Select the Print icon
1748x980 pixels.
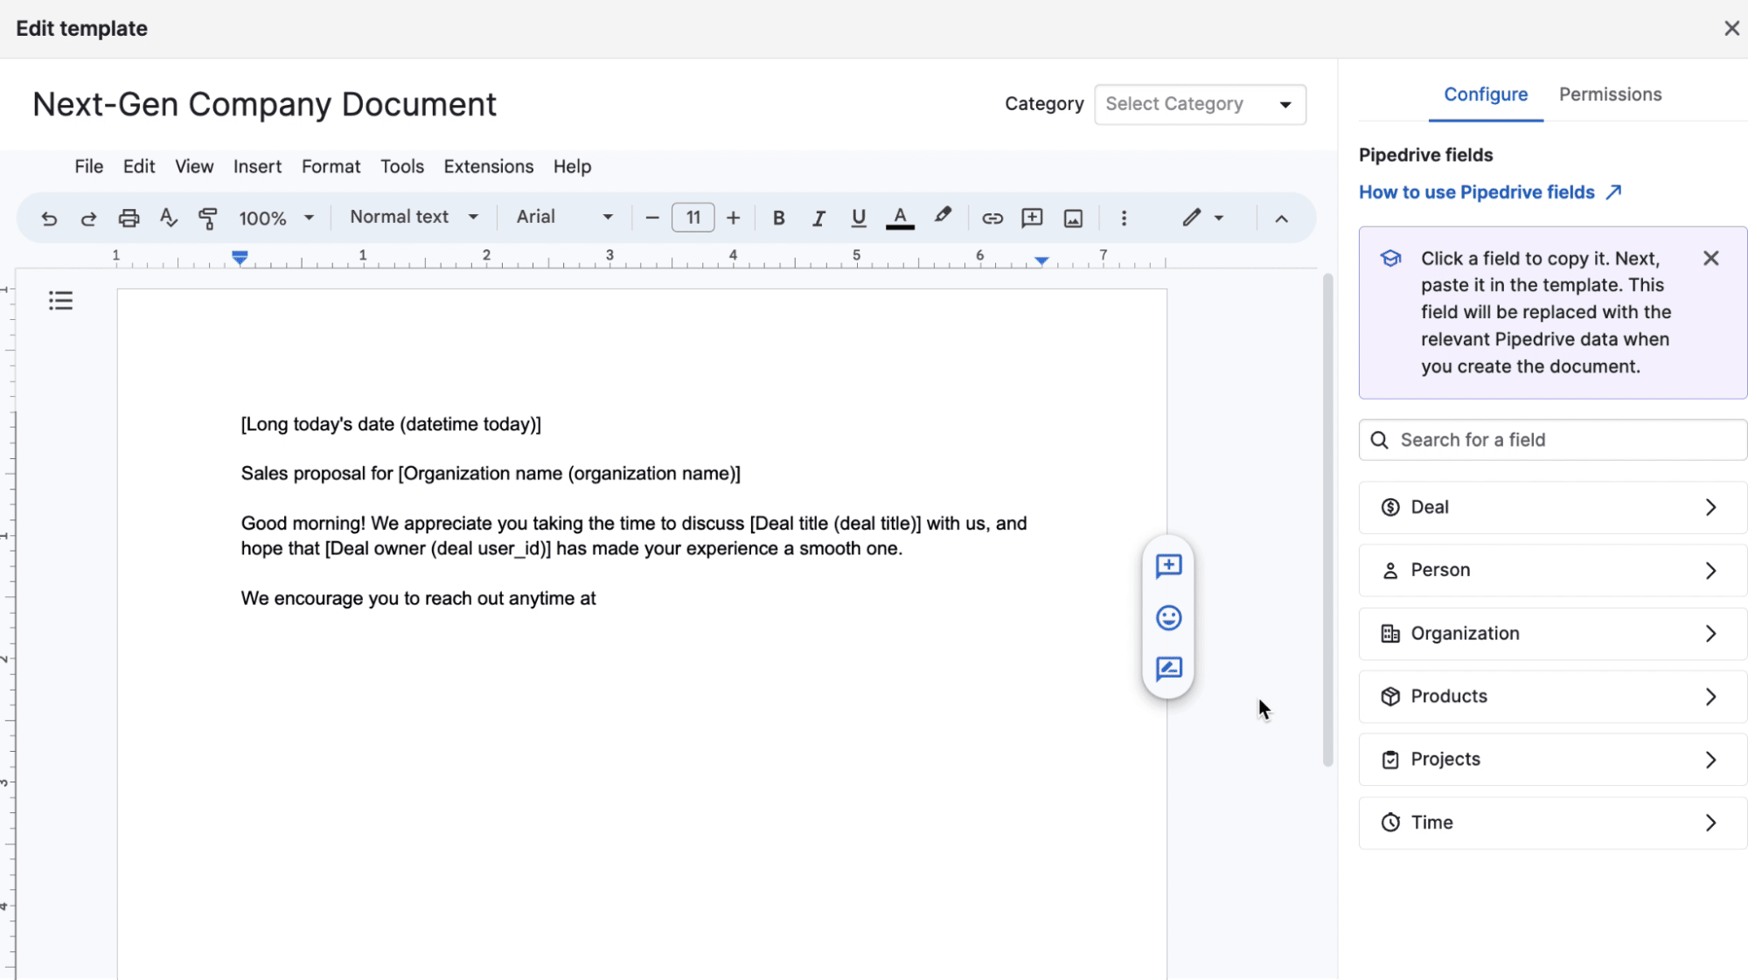pyautogui.click(x=129, y=218)
